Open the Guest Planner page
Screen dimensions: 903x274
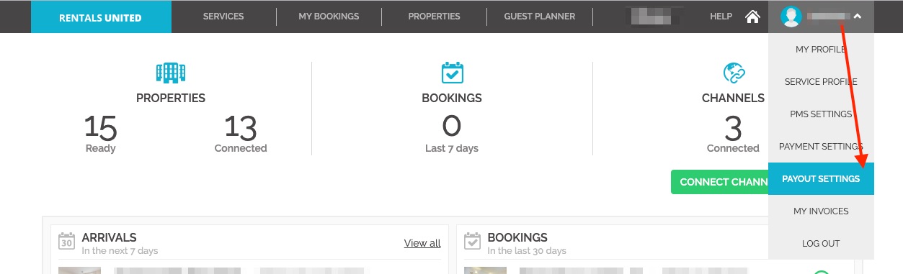coord(540,17)
